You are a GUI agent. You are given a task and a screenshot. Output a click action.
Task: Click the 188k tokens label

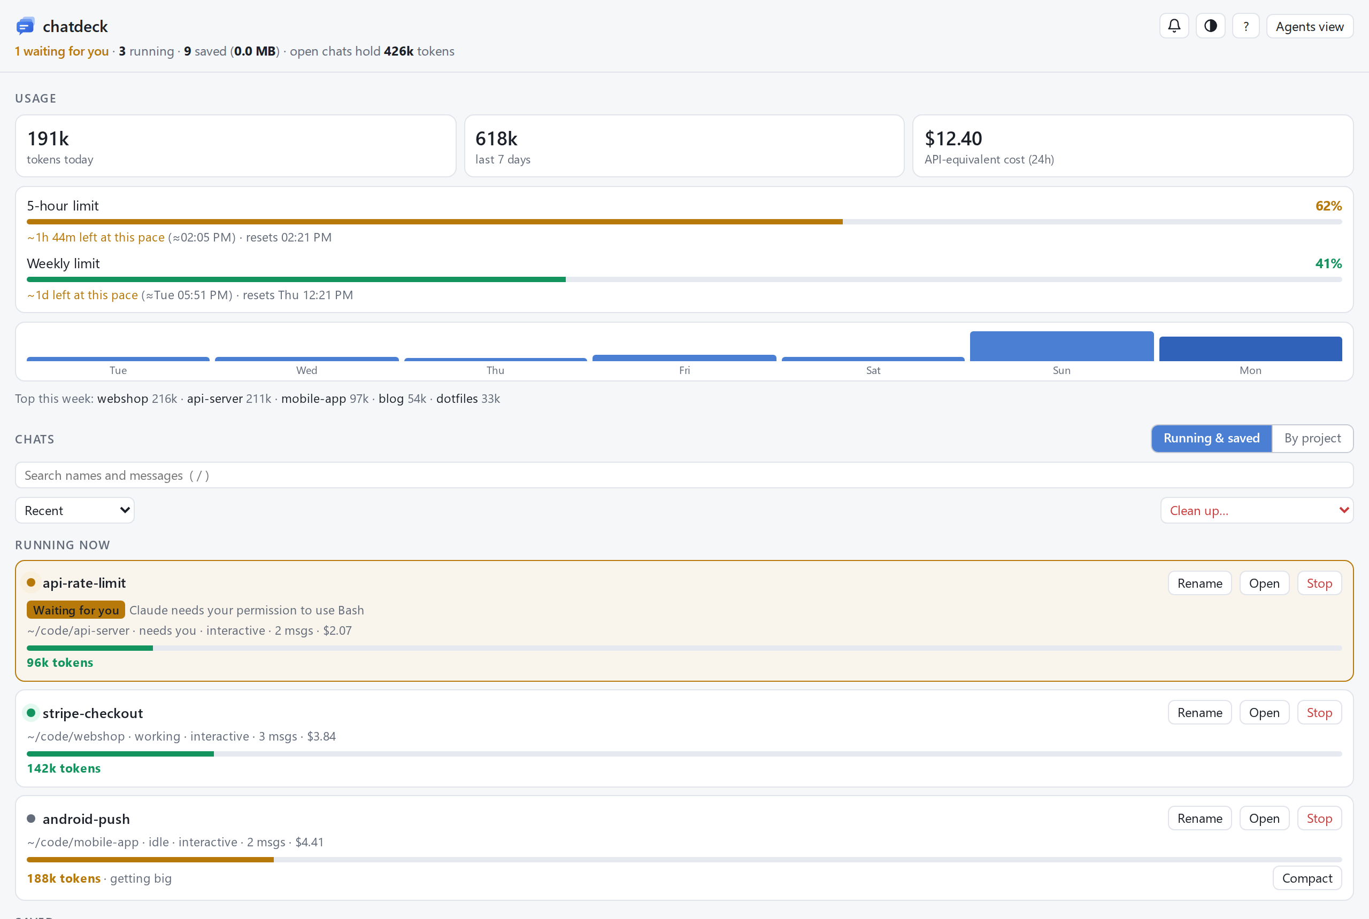tap(63, 878)
